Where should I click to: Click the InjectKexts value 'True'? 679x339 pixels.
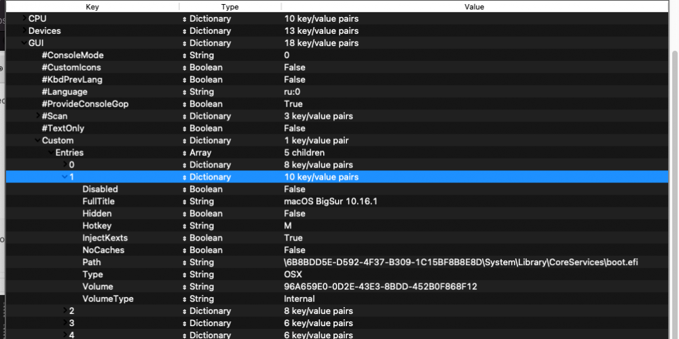coord(293,238)
